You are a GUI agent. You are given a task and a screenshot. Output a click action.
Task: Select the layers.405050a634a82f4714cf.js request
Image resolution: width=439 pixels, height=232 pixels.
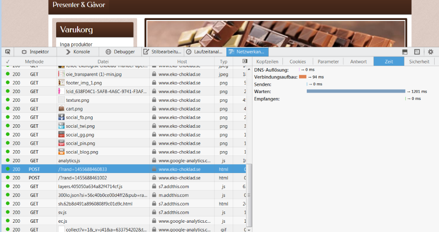[124, 186]
